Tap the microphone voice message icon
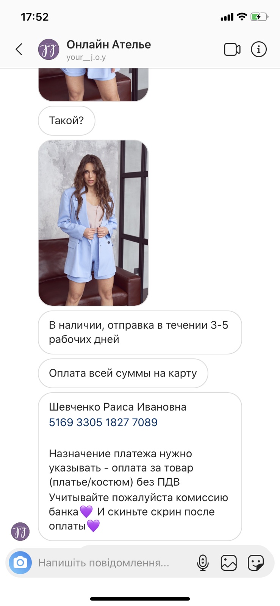280x606 pixels. tap(203, 562)
